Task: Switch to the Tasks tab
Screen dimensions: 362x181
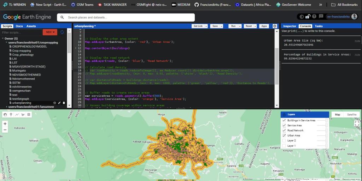Action: (x=319, y=26)
